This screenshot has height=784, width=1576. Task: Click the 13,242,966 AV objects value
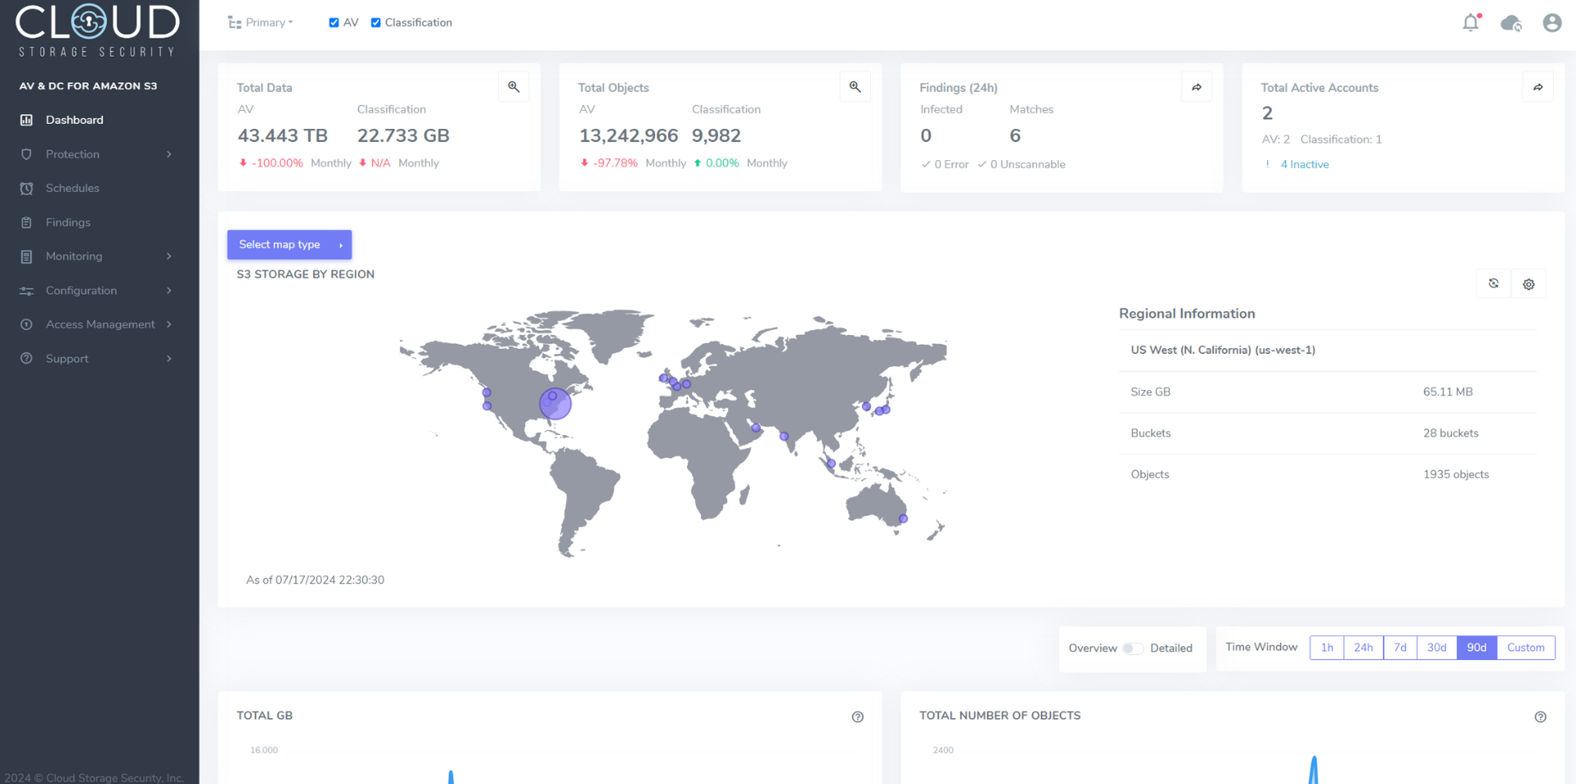pos(629,135)
